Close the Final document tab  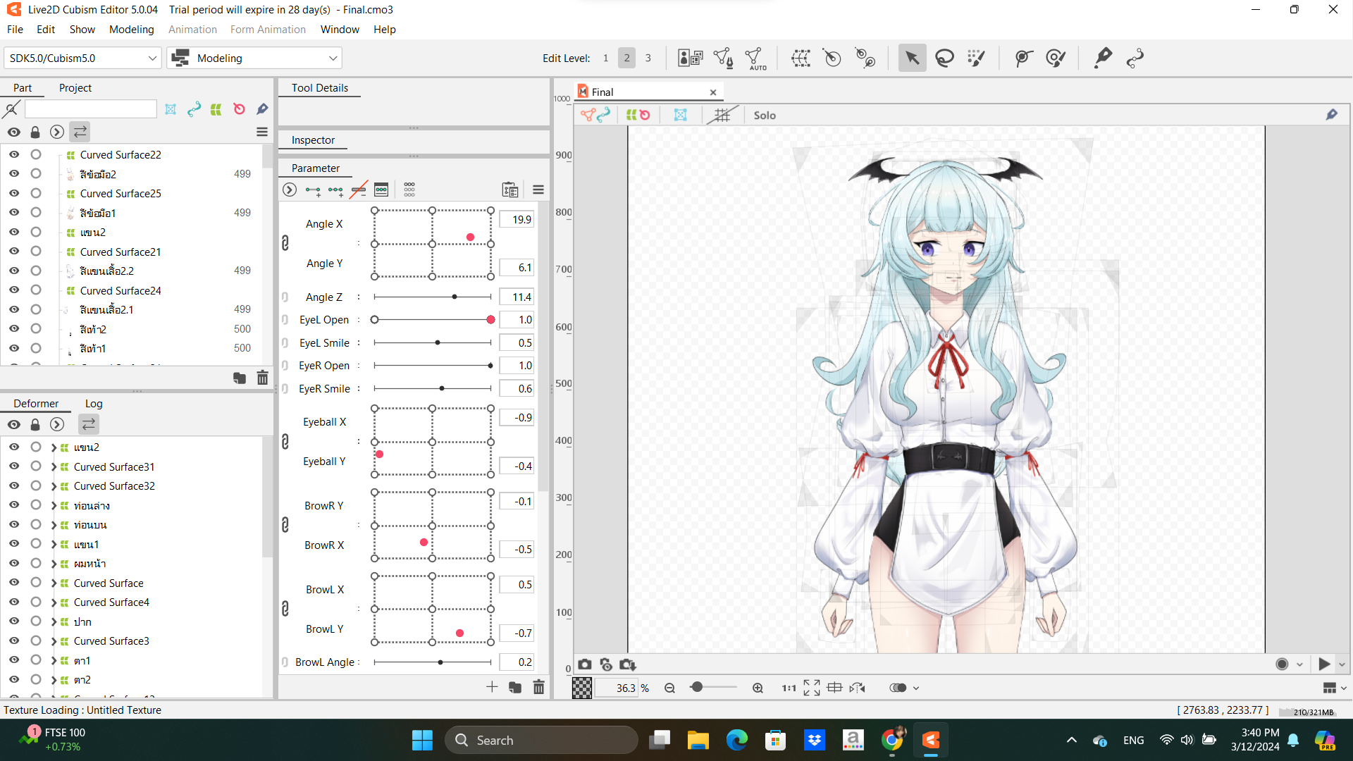pyautogui.click(x=713, y=92)
